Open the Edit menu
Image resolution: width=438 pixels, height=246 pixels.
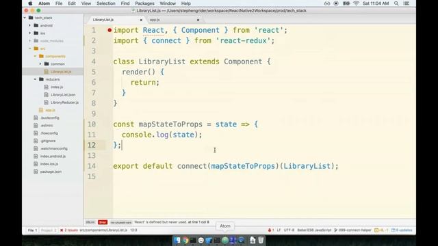[x=72, y=3]
